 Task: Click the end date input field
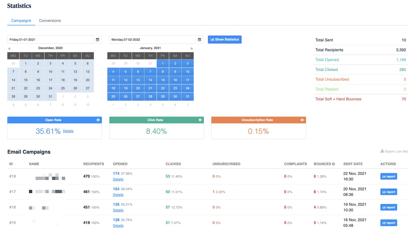coord(152,39)
